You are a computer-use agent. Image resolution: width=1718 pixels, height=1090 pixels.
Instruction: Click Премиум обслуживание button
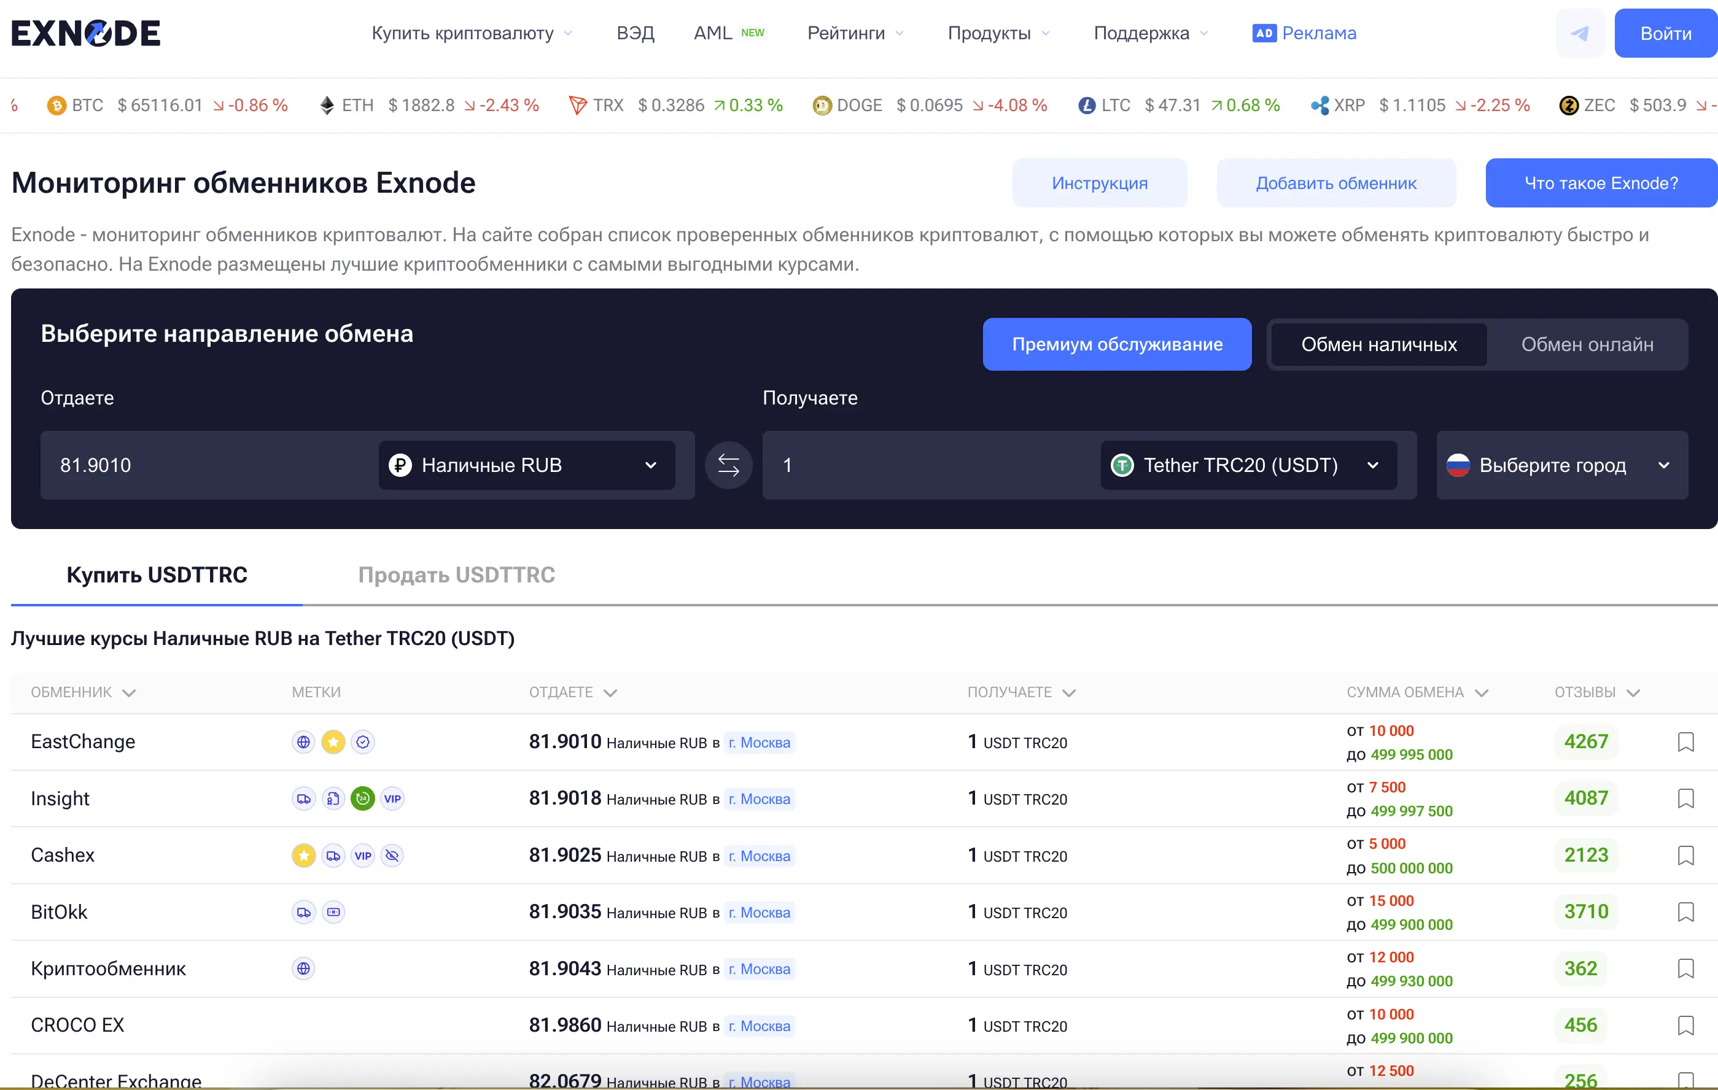click(x=1116, y=344)
